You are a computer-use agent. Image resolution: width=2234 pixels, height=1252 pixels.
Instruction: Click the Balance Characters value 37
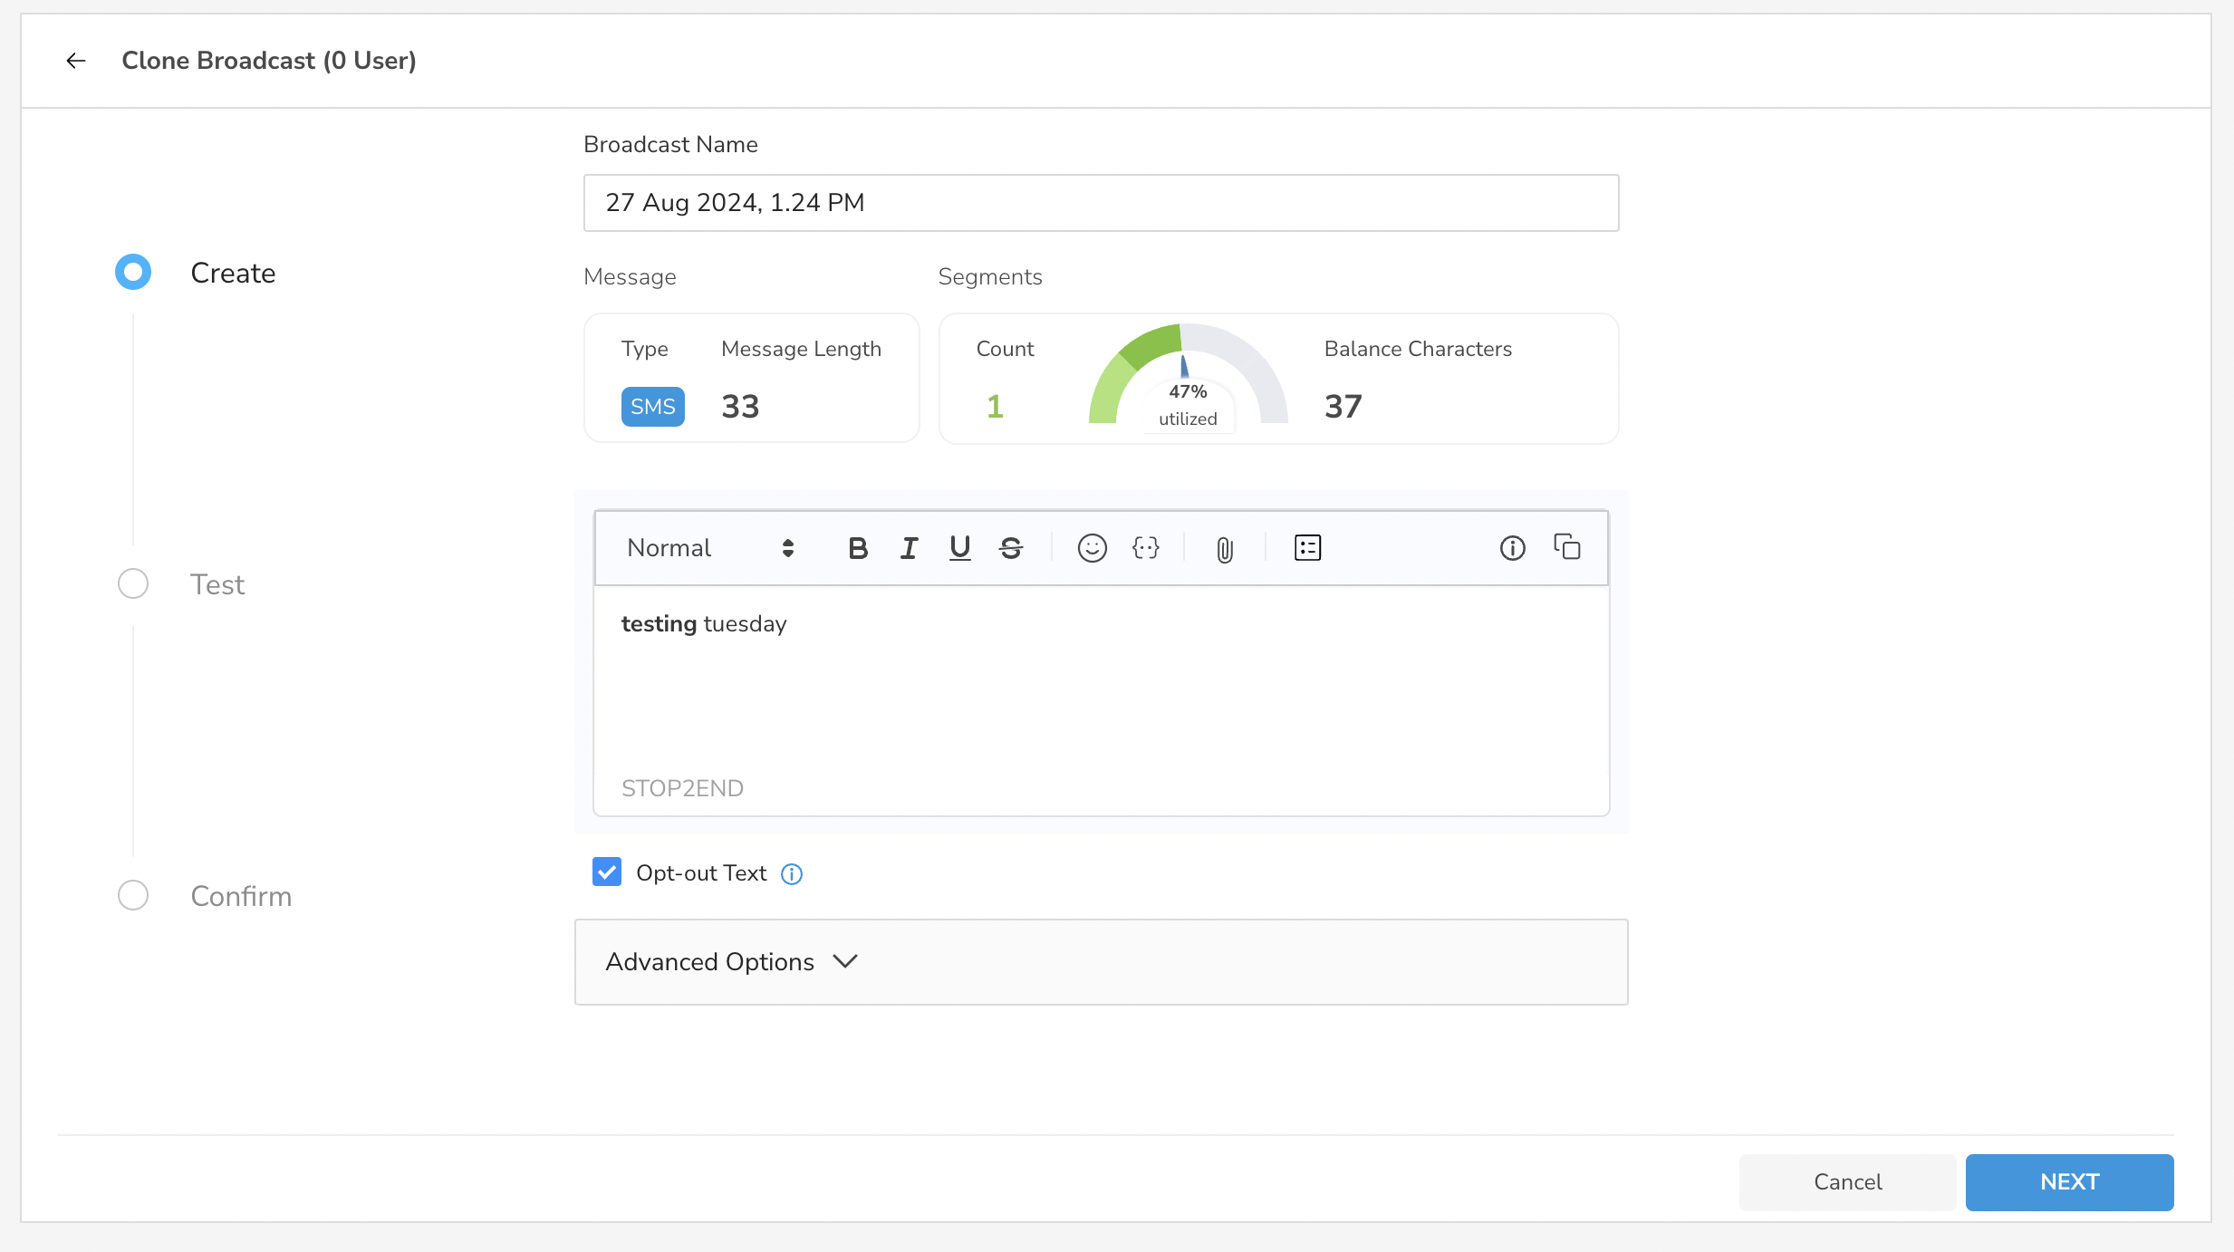pos(1343,407)
